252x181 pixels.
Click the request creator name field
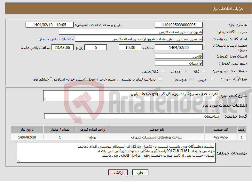[x=139, y=39]
